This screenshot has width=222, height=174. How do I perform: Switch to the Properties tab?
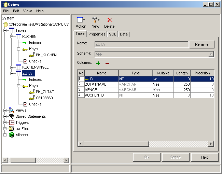(97, 34)
